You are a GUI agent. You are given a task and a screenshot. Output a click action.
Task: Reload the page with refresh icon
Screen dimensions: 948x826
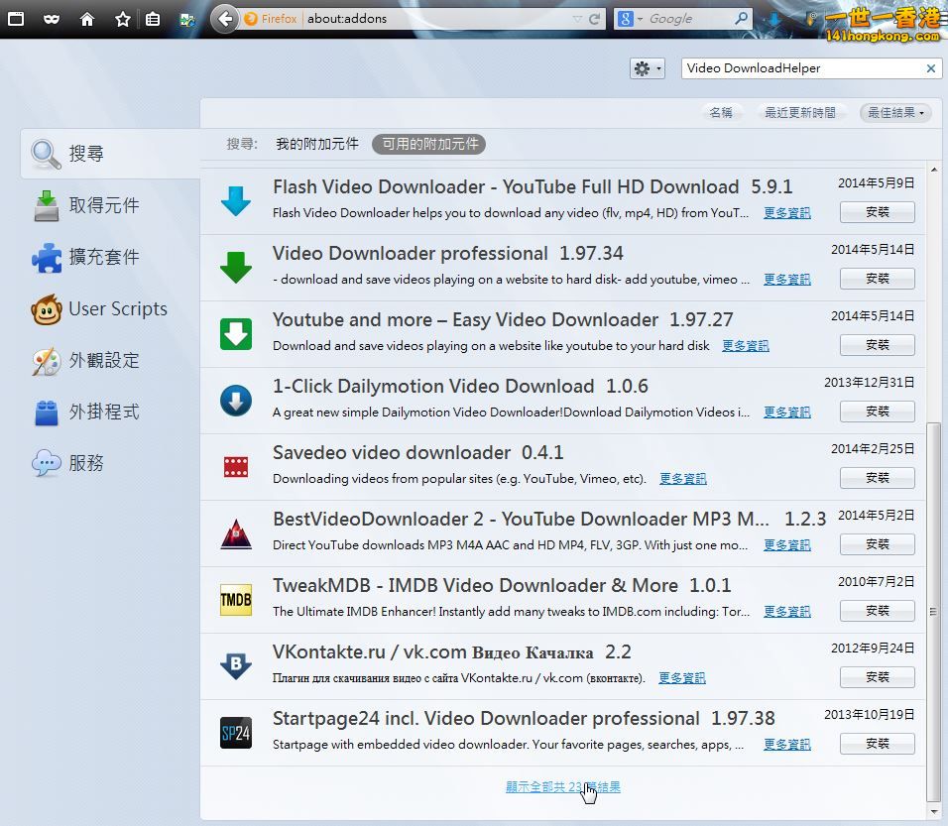[594, 19]
